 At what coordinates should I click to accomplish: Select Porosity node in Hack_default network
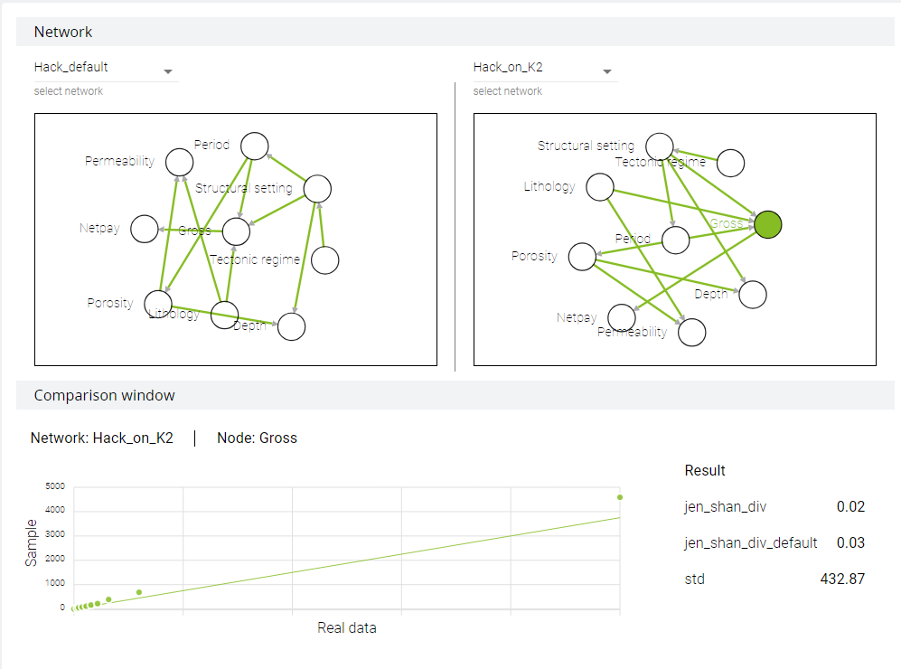(x=158, y=304)
